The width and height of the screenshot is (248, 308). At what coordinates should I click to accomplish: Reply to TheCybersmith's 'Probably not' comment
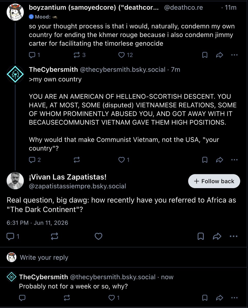pyautogui.click(x=22, y=298)
